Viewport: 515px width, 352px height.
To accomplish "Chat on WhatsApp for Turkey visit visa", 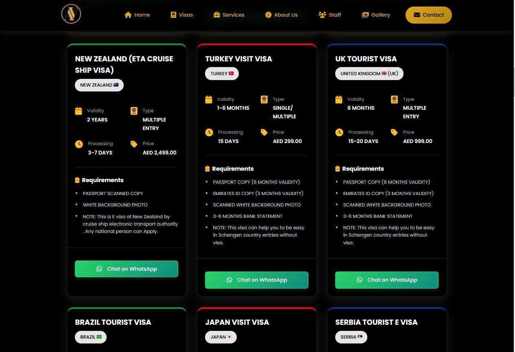I will 257,280.
